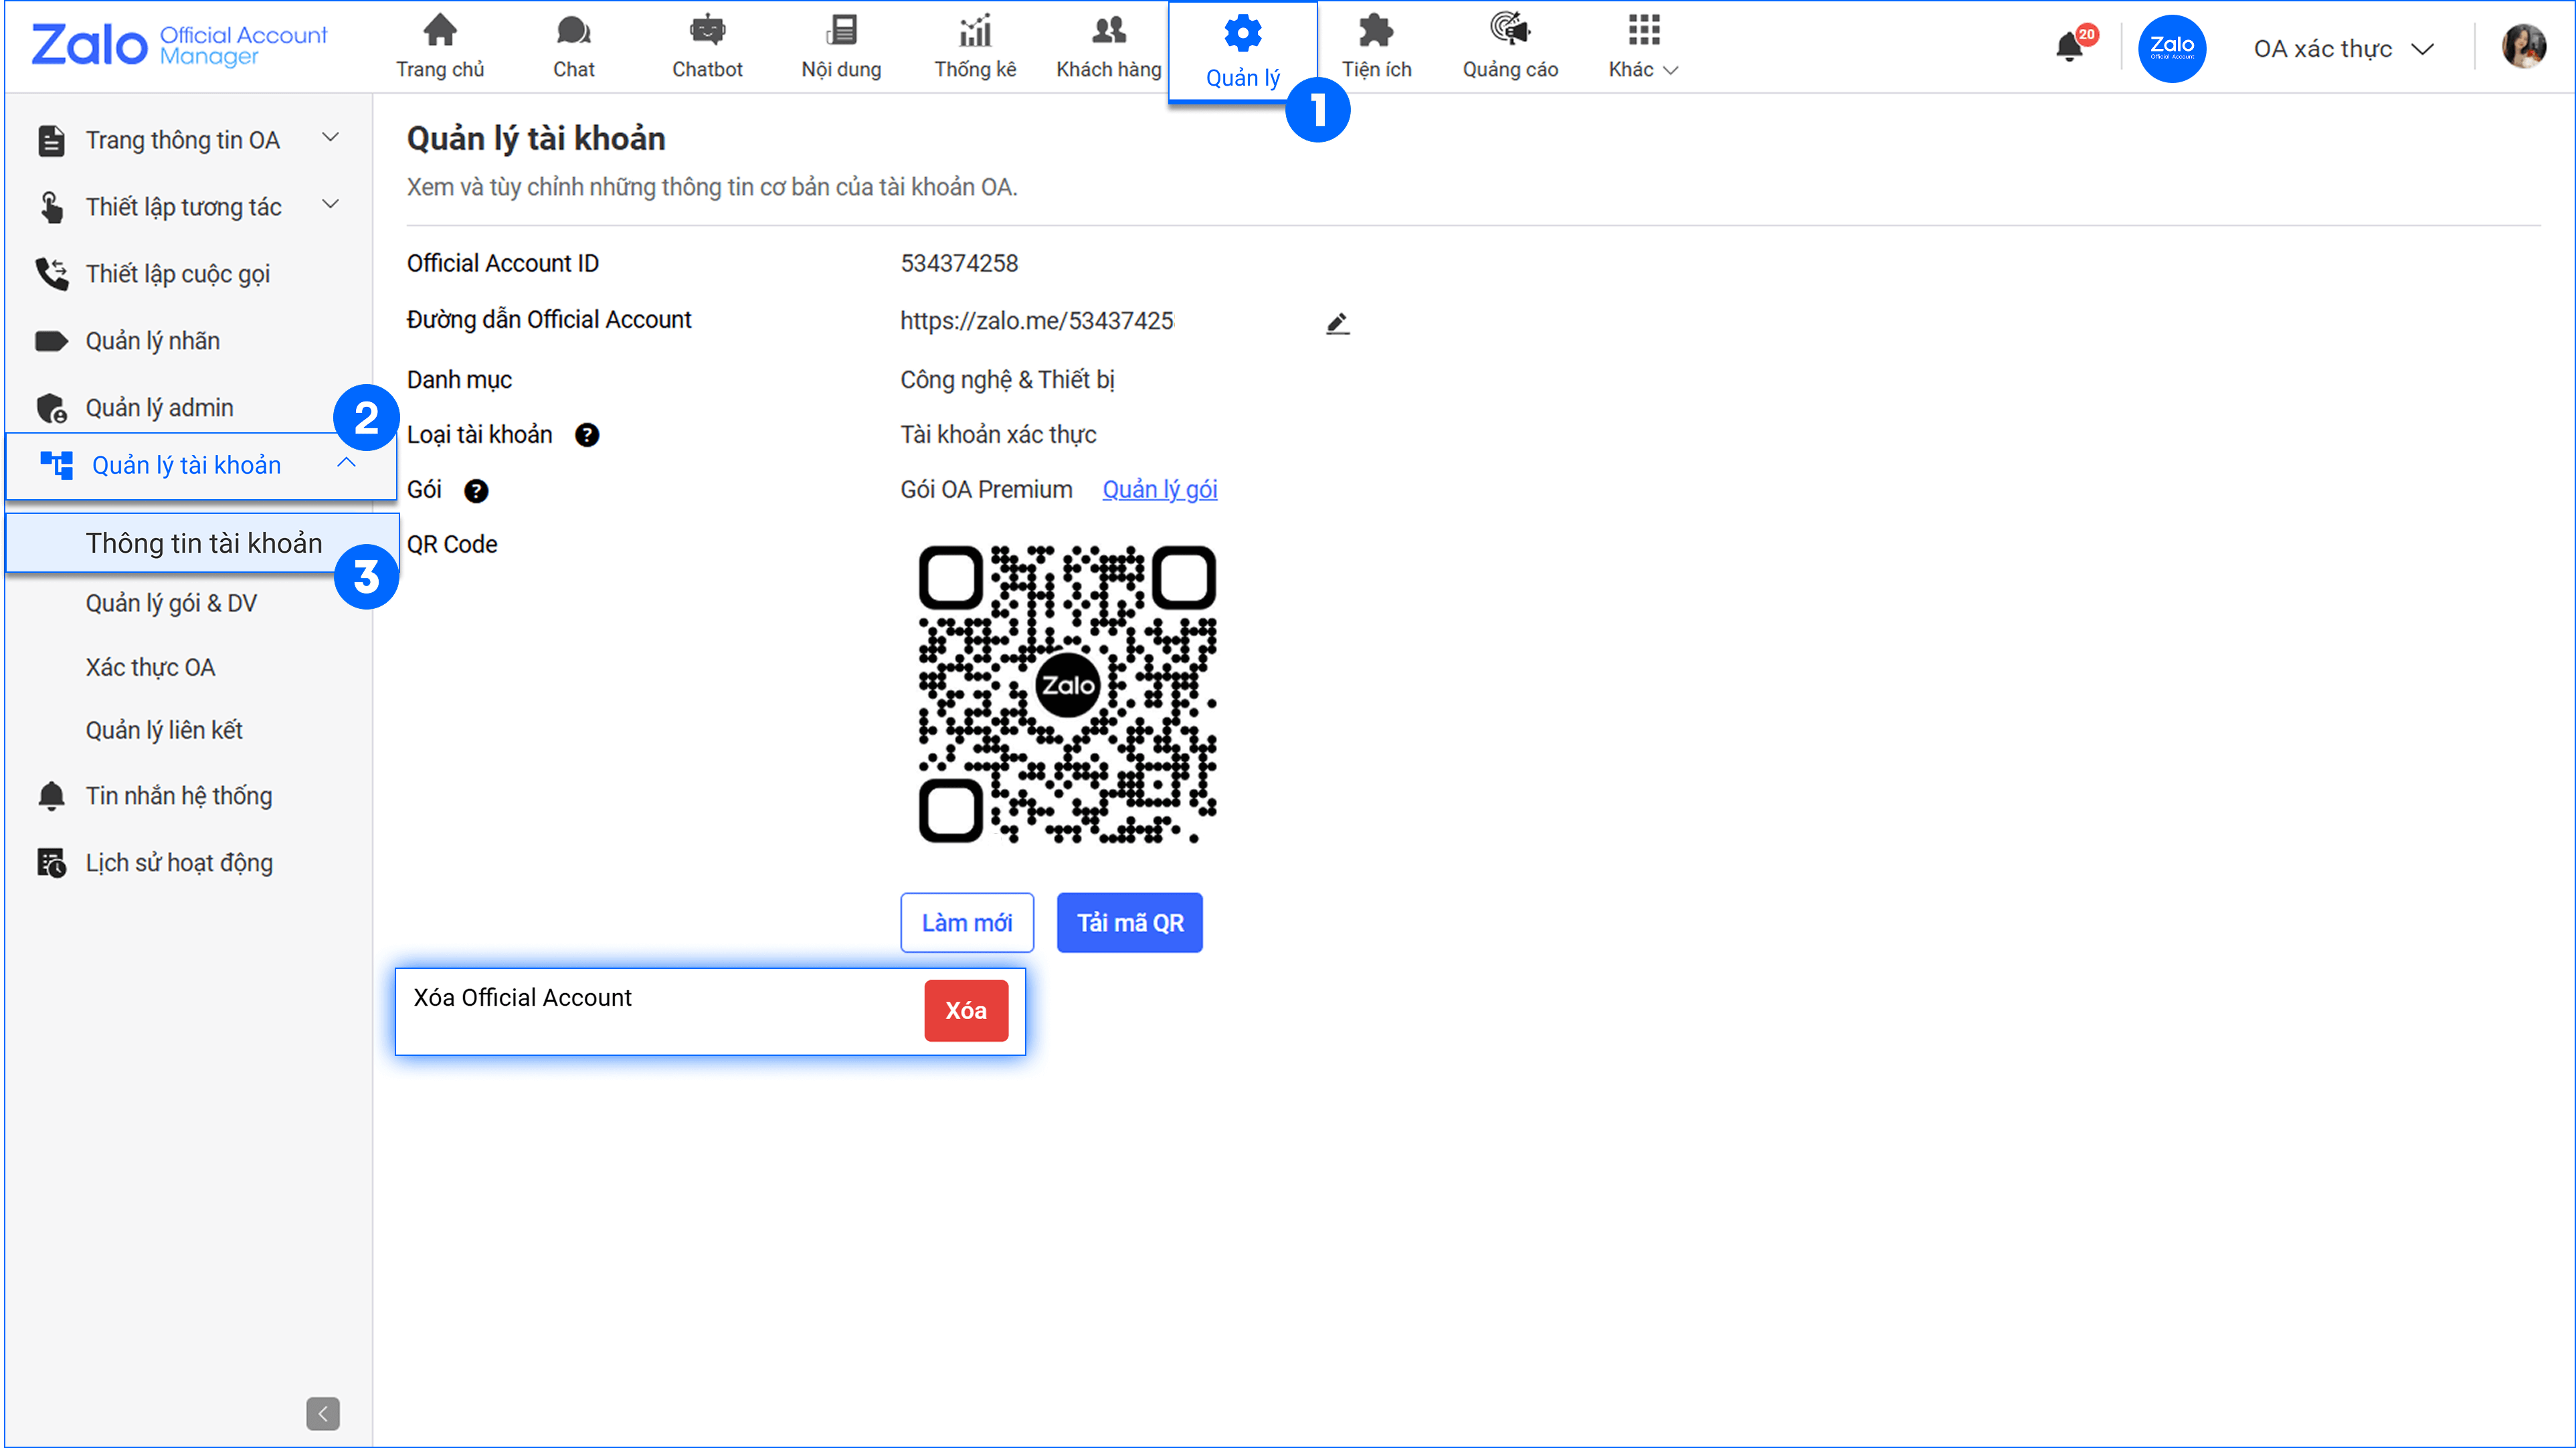Open the Chatbot robot icon

[x=707, y=31]
